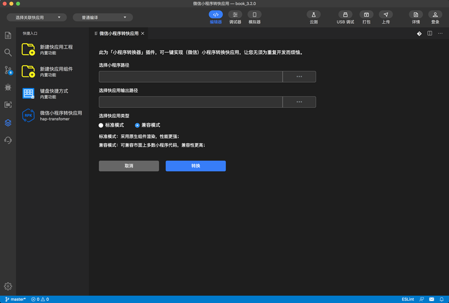Open the Explorer files icon in sidebar
The width and height of the screenshot is (449, 303).
click(8, 35)
